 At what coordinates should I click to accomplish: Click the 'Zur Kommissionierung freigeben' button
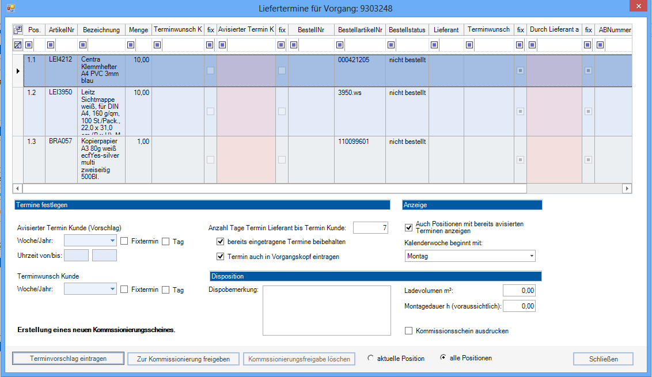[183, 359]
